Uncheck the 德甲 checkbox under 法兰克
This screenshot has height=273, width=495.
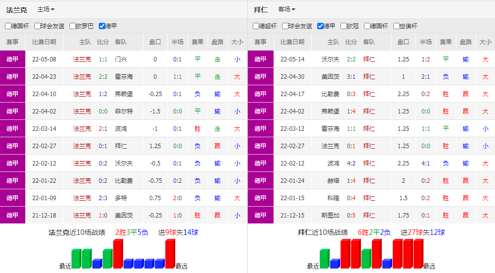point(102,26)
